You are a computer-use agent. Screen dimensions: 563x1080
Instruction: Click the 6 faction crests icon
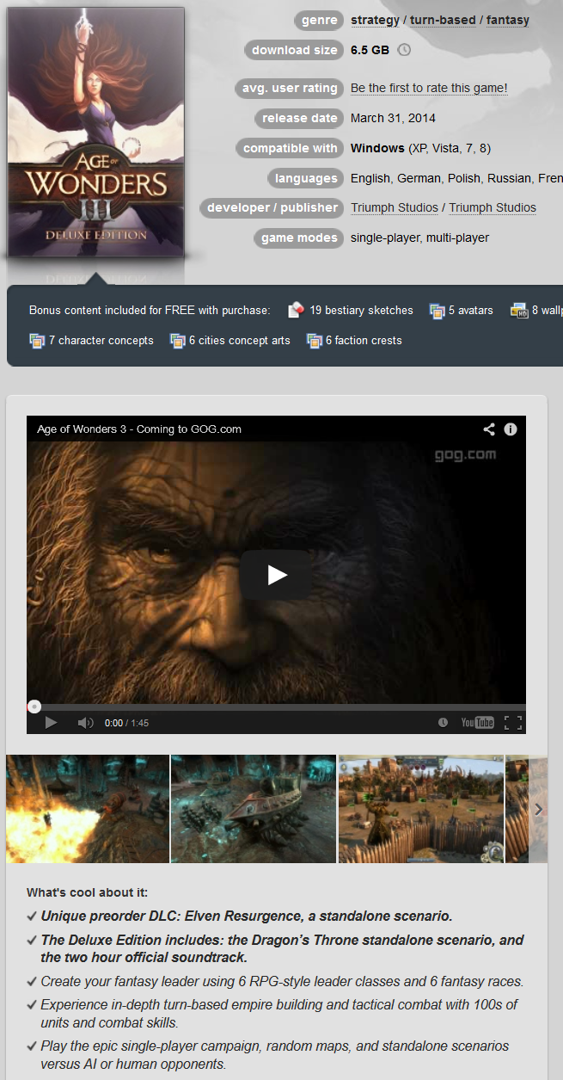click(315, 341)
